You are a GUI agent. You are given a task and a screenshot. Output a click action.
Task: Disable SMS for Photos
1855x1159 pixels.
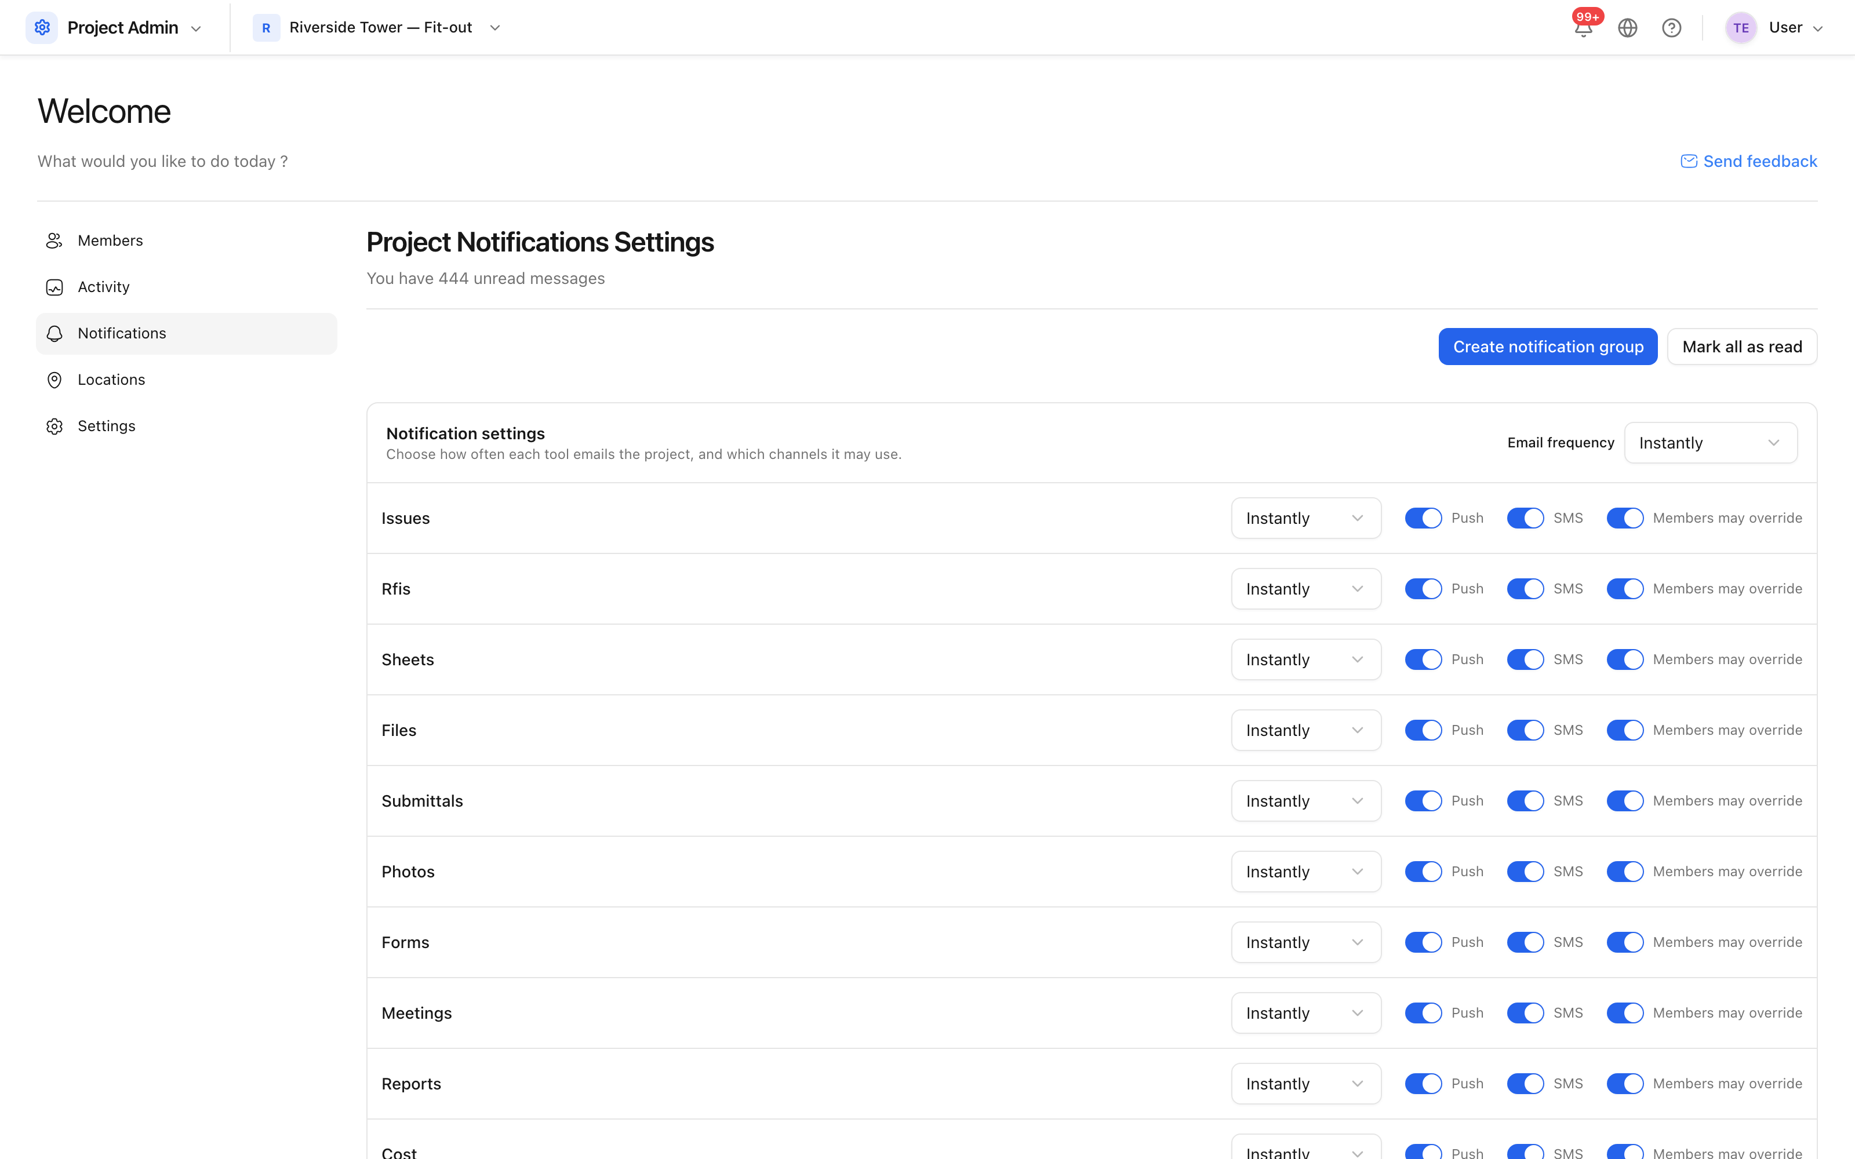click(x=1525, y=872)
